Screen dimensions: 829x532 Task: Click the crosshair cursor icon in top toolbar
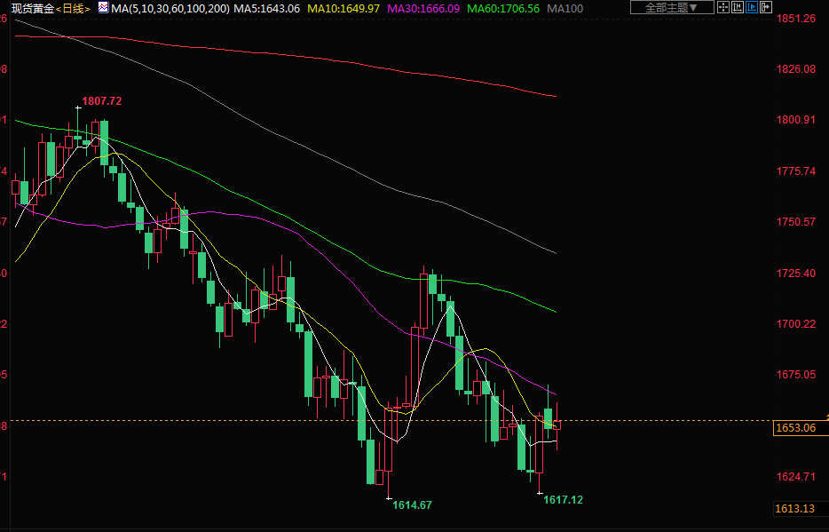point(722,8)
